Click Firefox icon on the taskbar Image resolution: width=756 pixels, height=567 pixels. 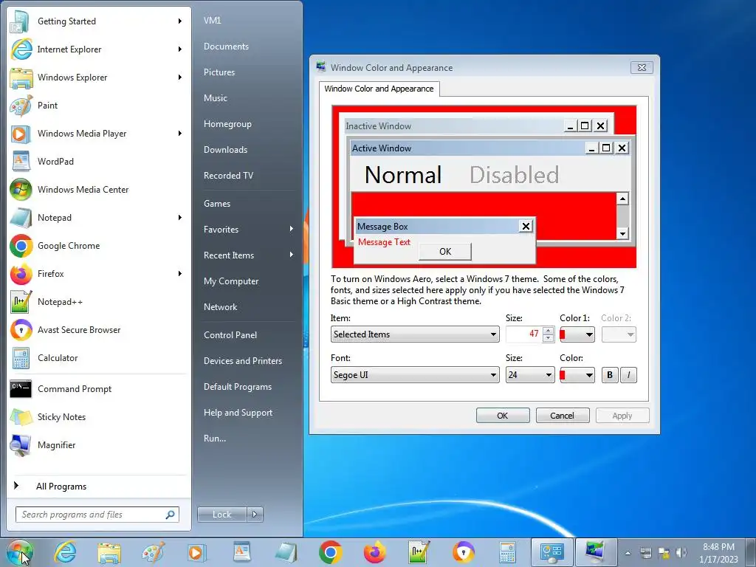coord(374,552)
